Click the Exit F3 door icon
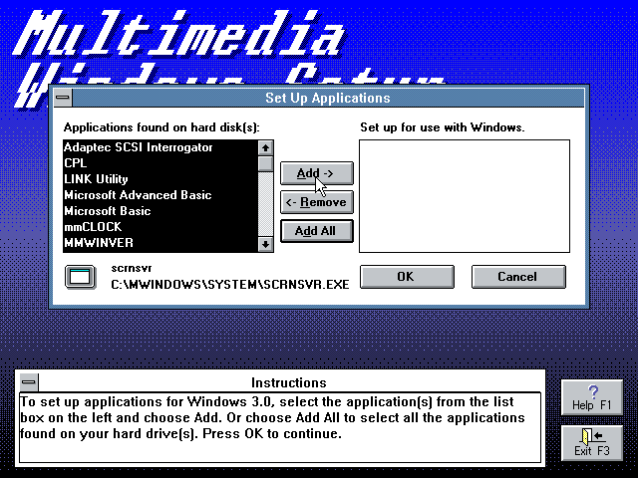Image resolution: width=638 pixels, height=478 pixels. click(592, 443)
